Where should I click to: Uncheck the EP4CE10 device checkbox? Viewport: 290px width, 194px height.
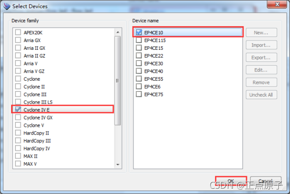139,32
